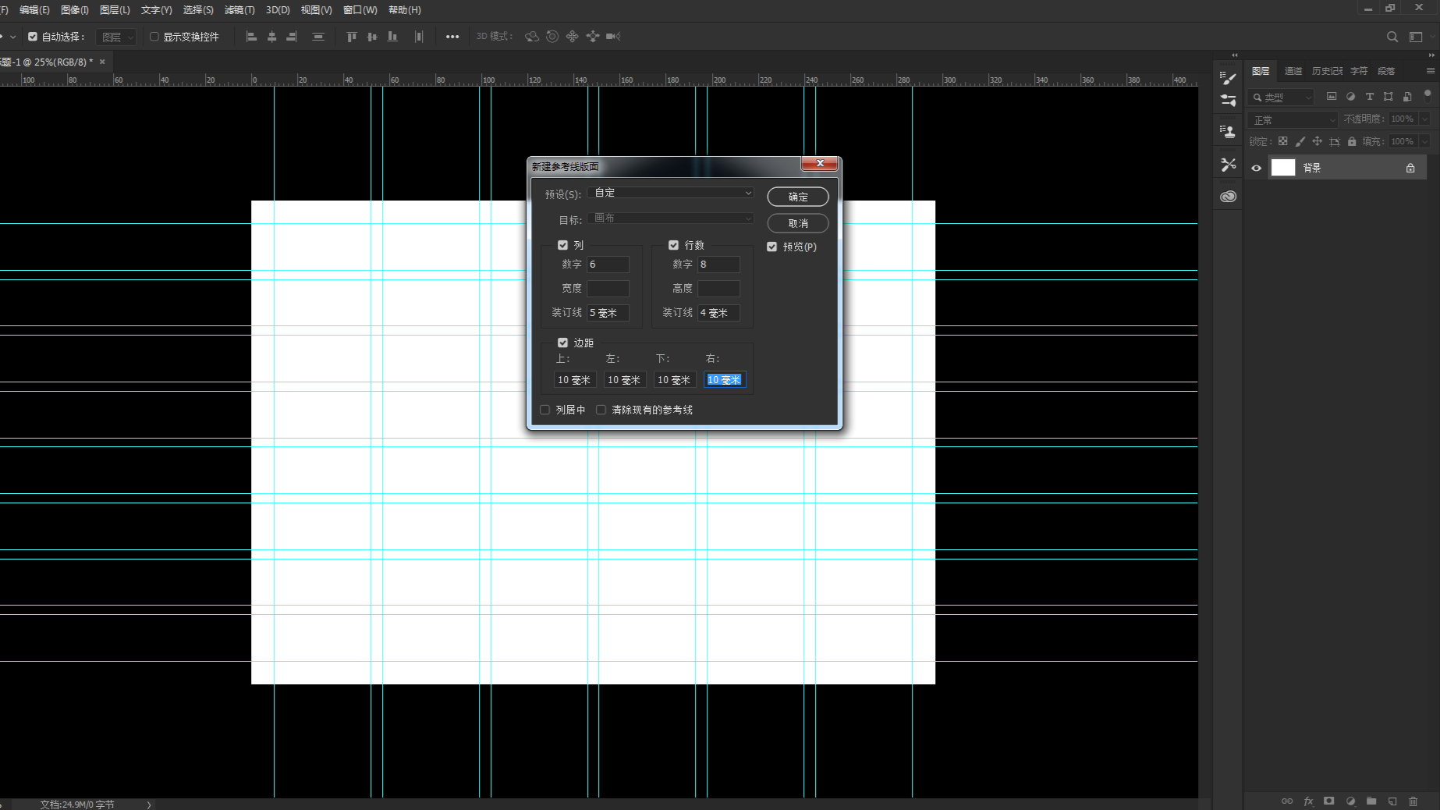Viewport: 1440px width, 810px height.
Task: Open the opacity (不透明度) dropdown arrow
Action: [x=1424, y=119]
